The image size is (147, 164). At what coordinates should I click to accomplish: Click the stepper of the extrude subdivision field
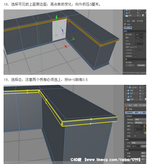144,44
